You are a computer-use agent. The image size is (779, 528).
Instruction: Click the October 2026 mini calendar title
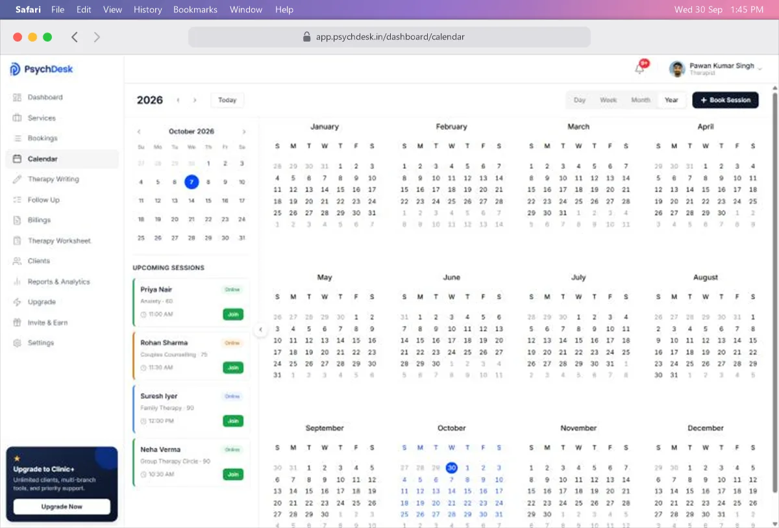click(192, 132)
